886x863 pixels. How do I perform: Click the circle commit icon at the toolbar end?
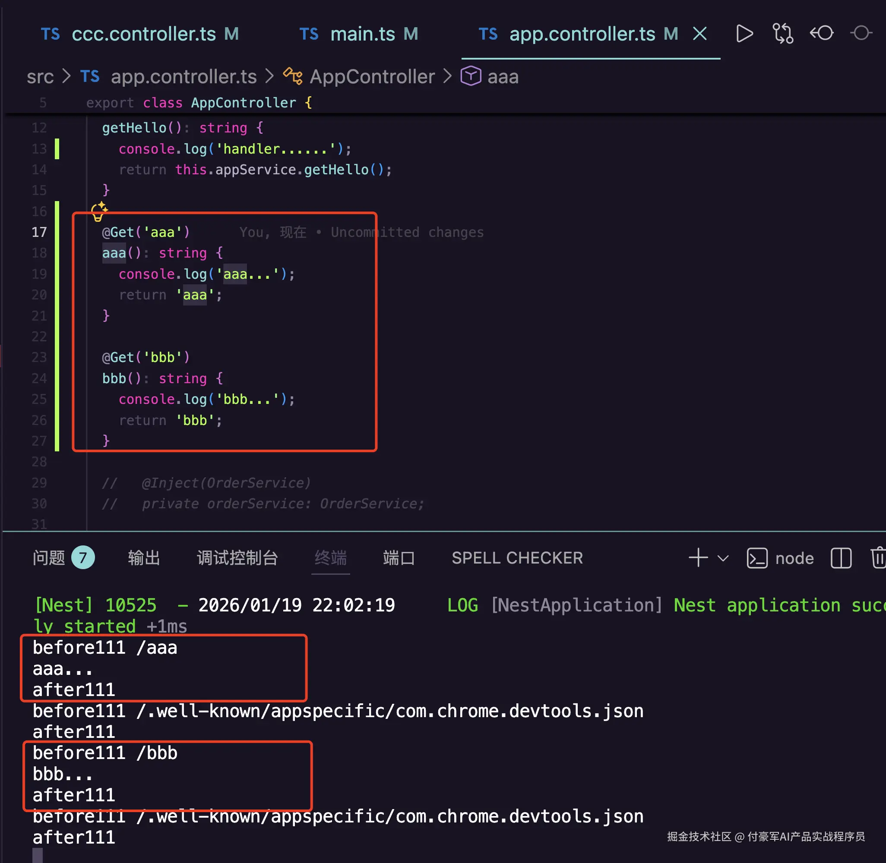tap(861, 33)
